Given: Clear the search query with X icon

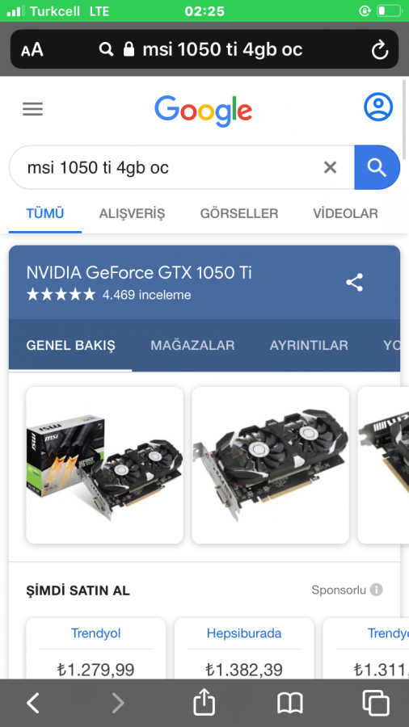Looking at the screenshot, I should tap(330, 167).
